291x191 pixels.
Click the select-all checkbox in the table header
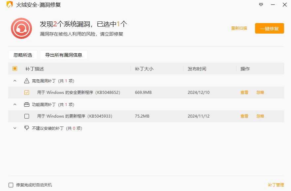click(15, 68)
